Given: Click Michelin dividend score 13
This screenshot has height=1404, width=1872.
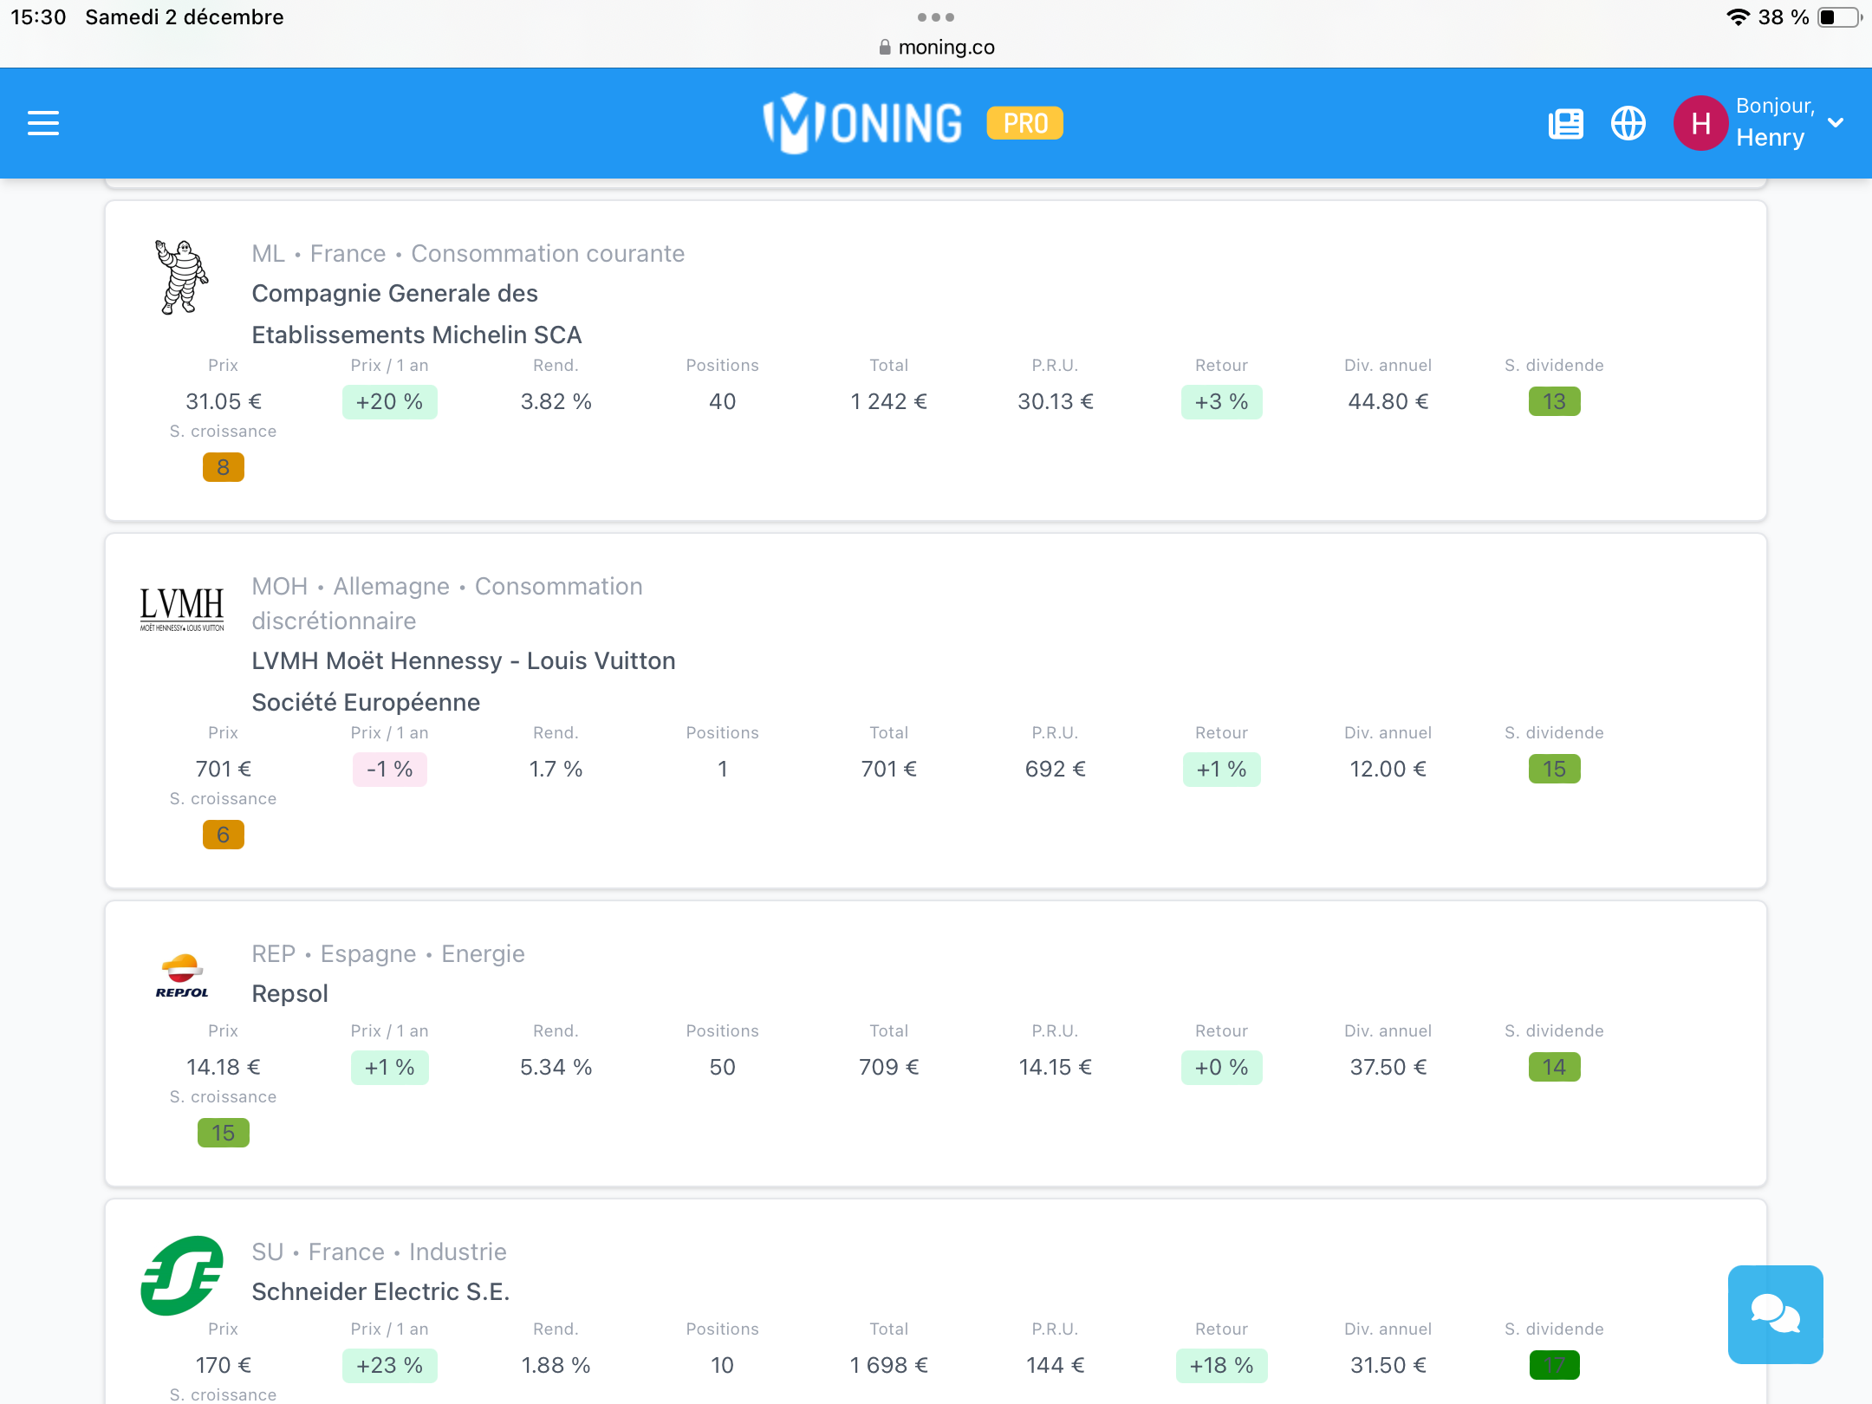Looking at the screenshot, I should [x=1554, y=402].
